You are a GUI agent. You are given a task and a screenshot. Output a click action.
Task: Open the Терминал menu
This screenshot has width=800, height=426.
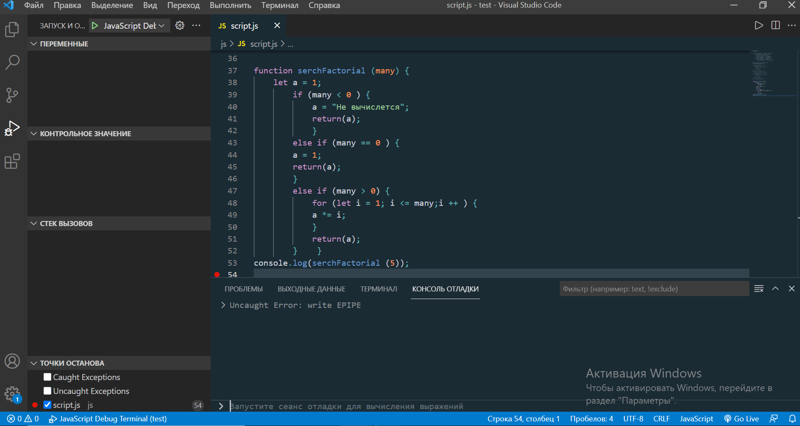[x=280, y=5]
